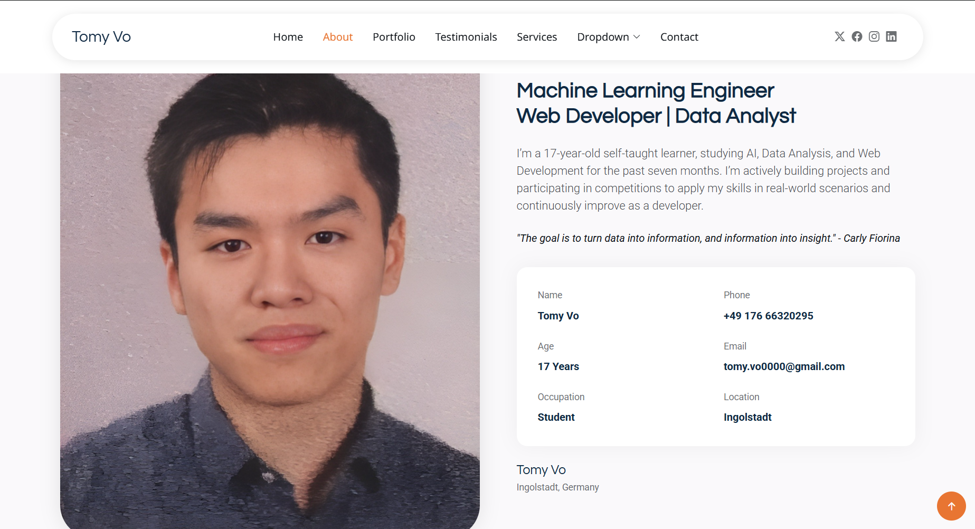Click the Student occupation value
The height and width of the screenshot is (529, 975).
[x=556, y=417]
